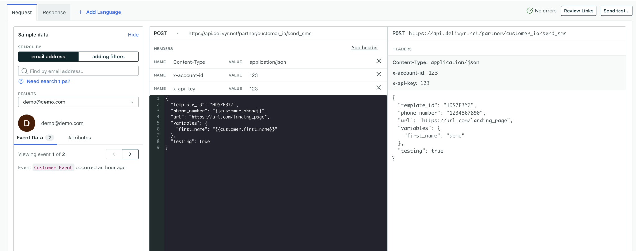
Task: Open the demo@demo.com results dropdown
Action: point(78,102)
